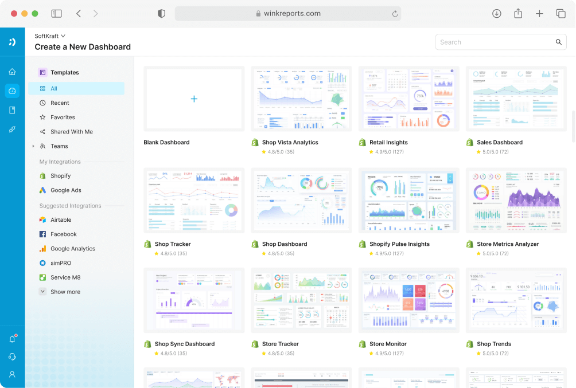Open Store Metrics Analyzer thumbnail
Screen dimensions: 576x388
(x=516, y=201)
